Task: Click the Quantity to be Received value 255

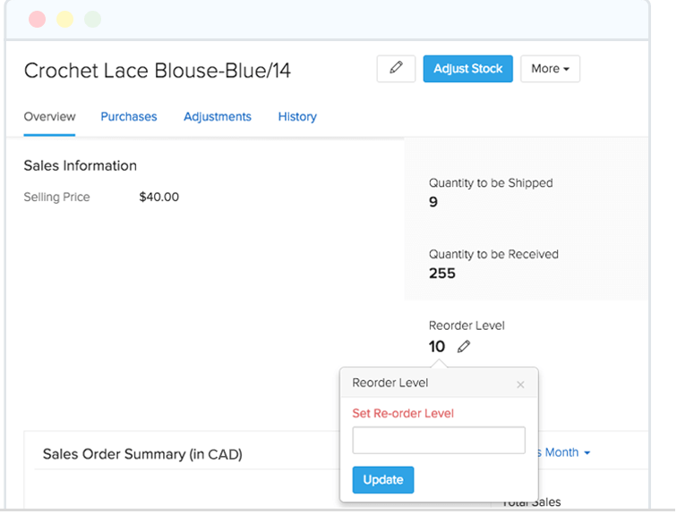Action: tap(442, 274)
